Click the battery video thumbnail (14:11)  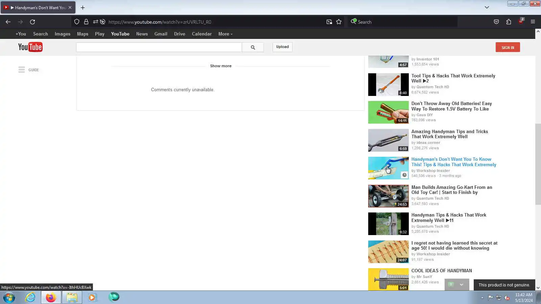tap(389, 112)
